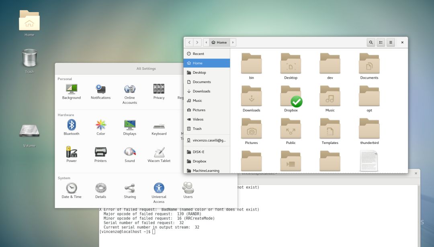Open the Background settings panel
This screenshot has height=247, width=434.
point(72,92)
